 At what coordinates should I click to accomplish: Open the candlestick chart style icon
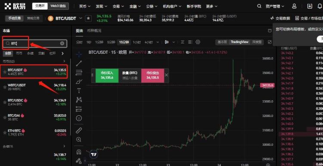[167, 42]
